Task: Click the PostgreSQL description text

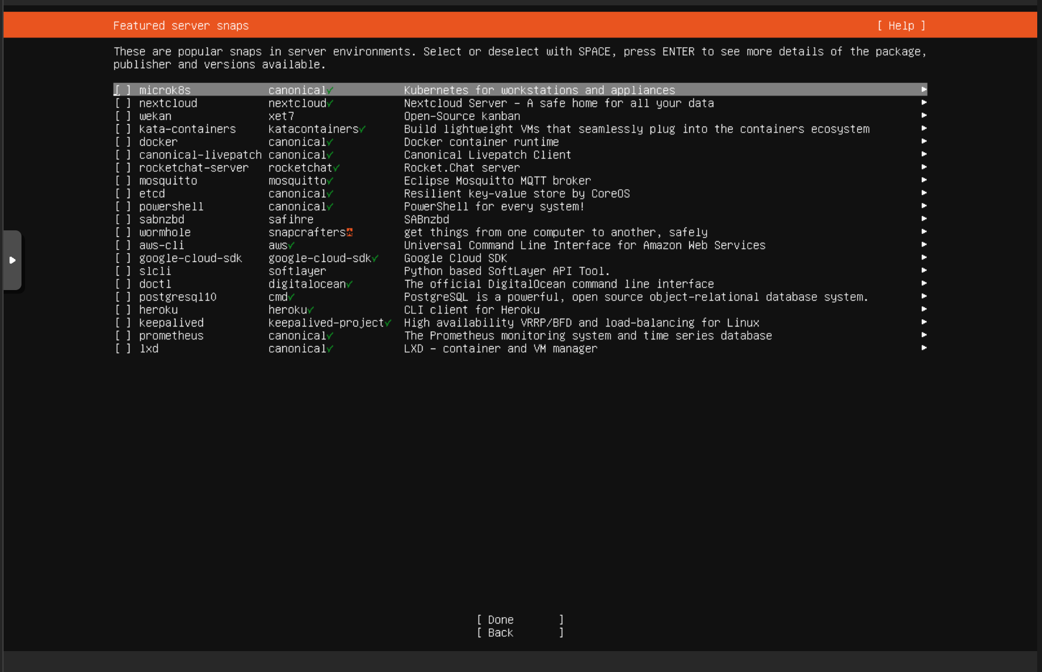Action: [636, 297]
